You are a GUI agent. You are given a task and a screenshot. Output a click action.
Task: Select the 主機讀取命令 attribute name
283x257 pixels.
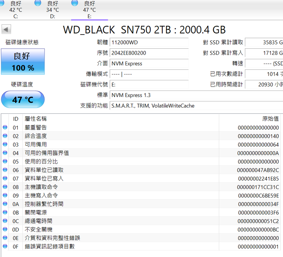(41, 187)
